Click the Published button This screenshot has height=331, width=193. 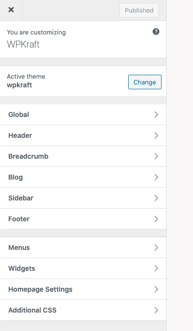pos(139,10)
